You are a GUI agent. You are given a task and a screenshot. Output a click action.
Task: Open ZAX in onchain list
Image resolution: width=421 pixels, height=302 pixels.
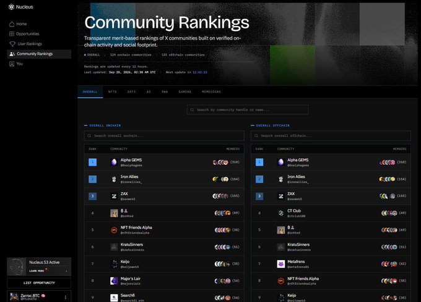[164, 196]
